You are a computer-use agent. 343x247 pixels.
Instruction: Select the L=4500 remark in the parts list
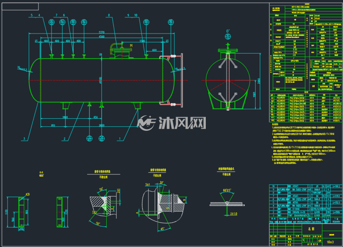(336, 212)
